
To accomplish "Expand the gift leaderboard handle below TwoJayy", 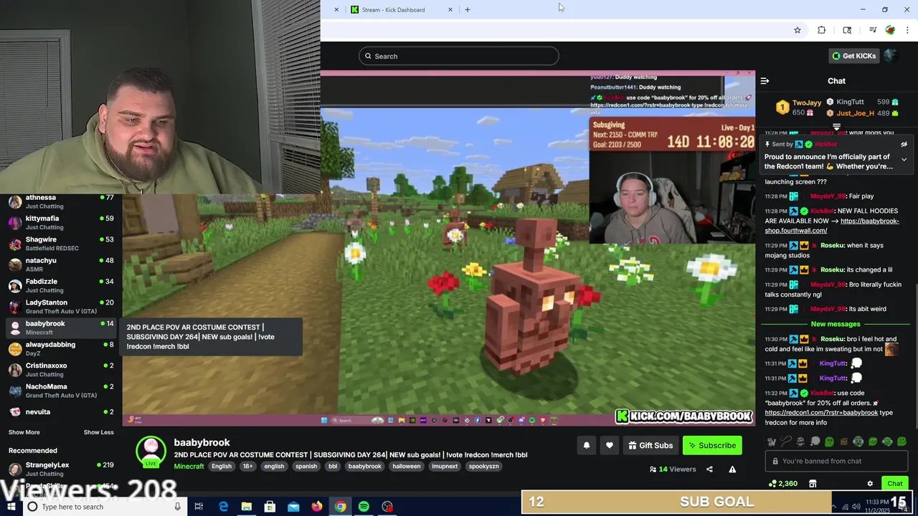I will pos(836,126).
